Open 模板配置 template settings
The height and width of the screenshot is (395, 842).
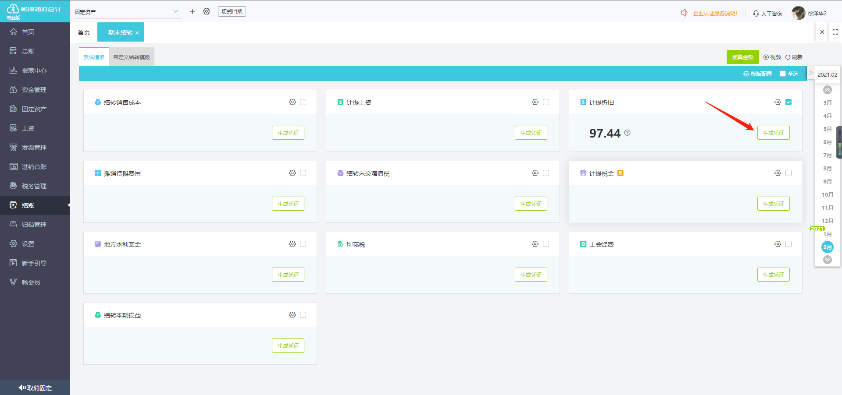click(757, 74)
